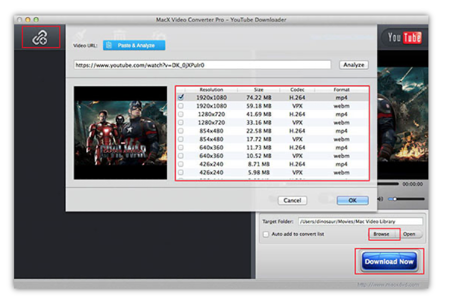Viewport: 449px width, 307px height.
Task: Check the 640x360 H.264 mp4 option
Action: pyautogui.click(x=181, y=147)
